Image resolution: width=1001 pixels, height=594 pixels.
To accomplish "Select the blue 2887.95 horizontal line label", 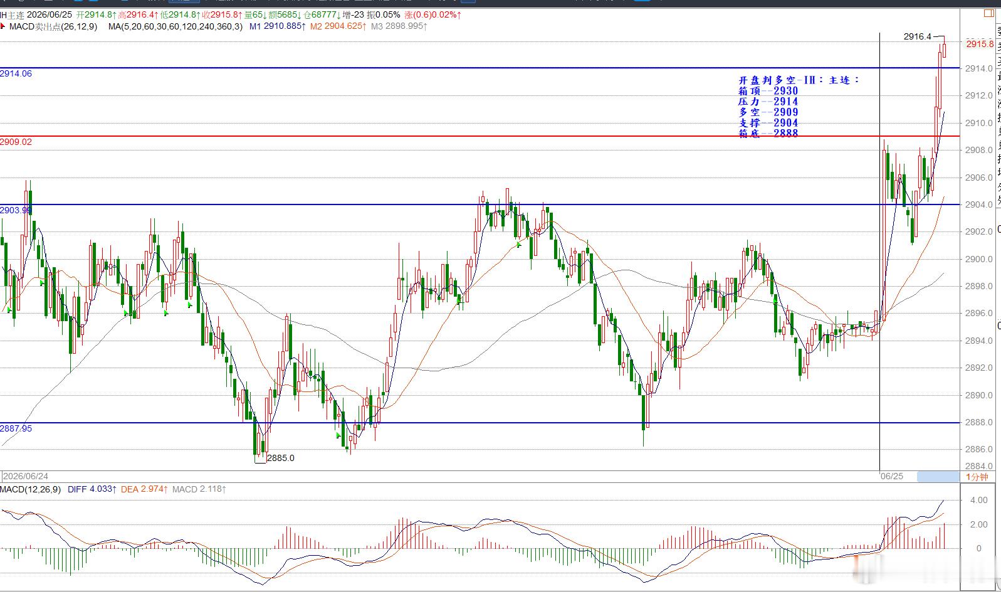I will click(x=16, y=428).
